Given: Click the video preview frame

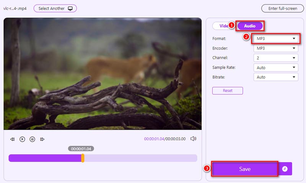Looking at the screenshot, I should 103,74.
